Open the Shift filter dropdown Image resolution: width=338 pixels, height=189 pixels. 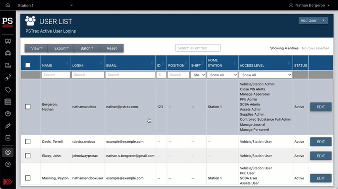click(198, 75)
